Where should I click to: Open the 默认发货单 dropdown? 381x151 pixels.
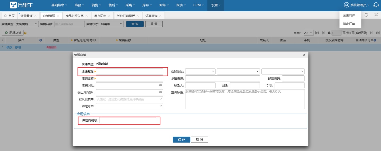[129, 99]
